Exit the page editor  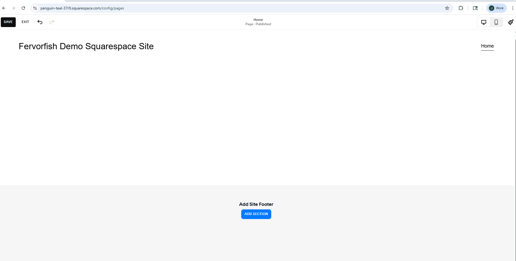pos(25,22)
